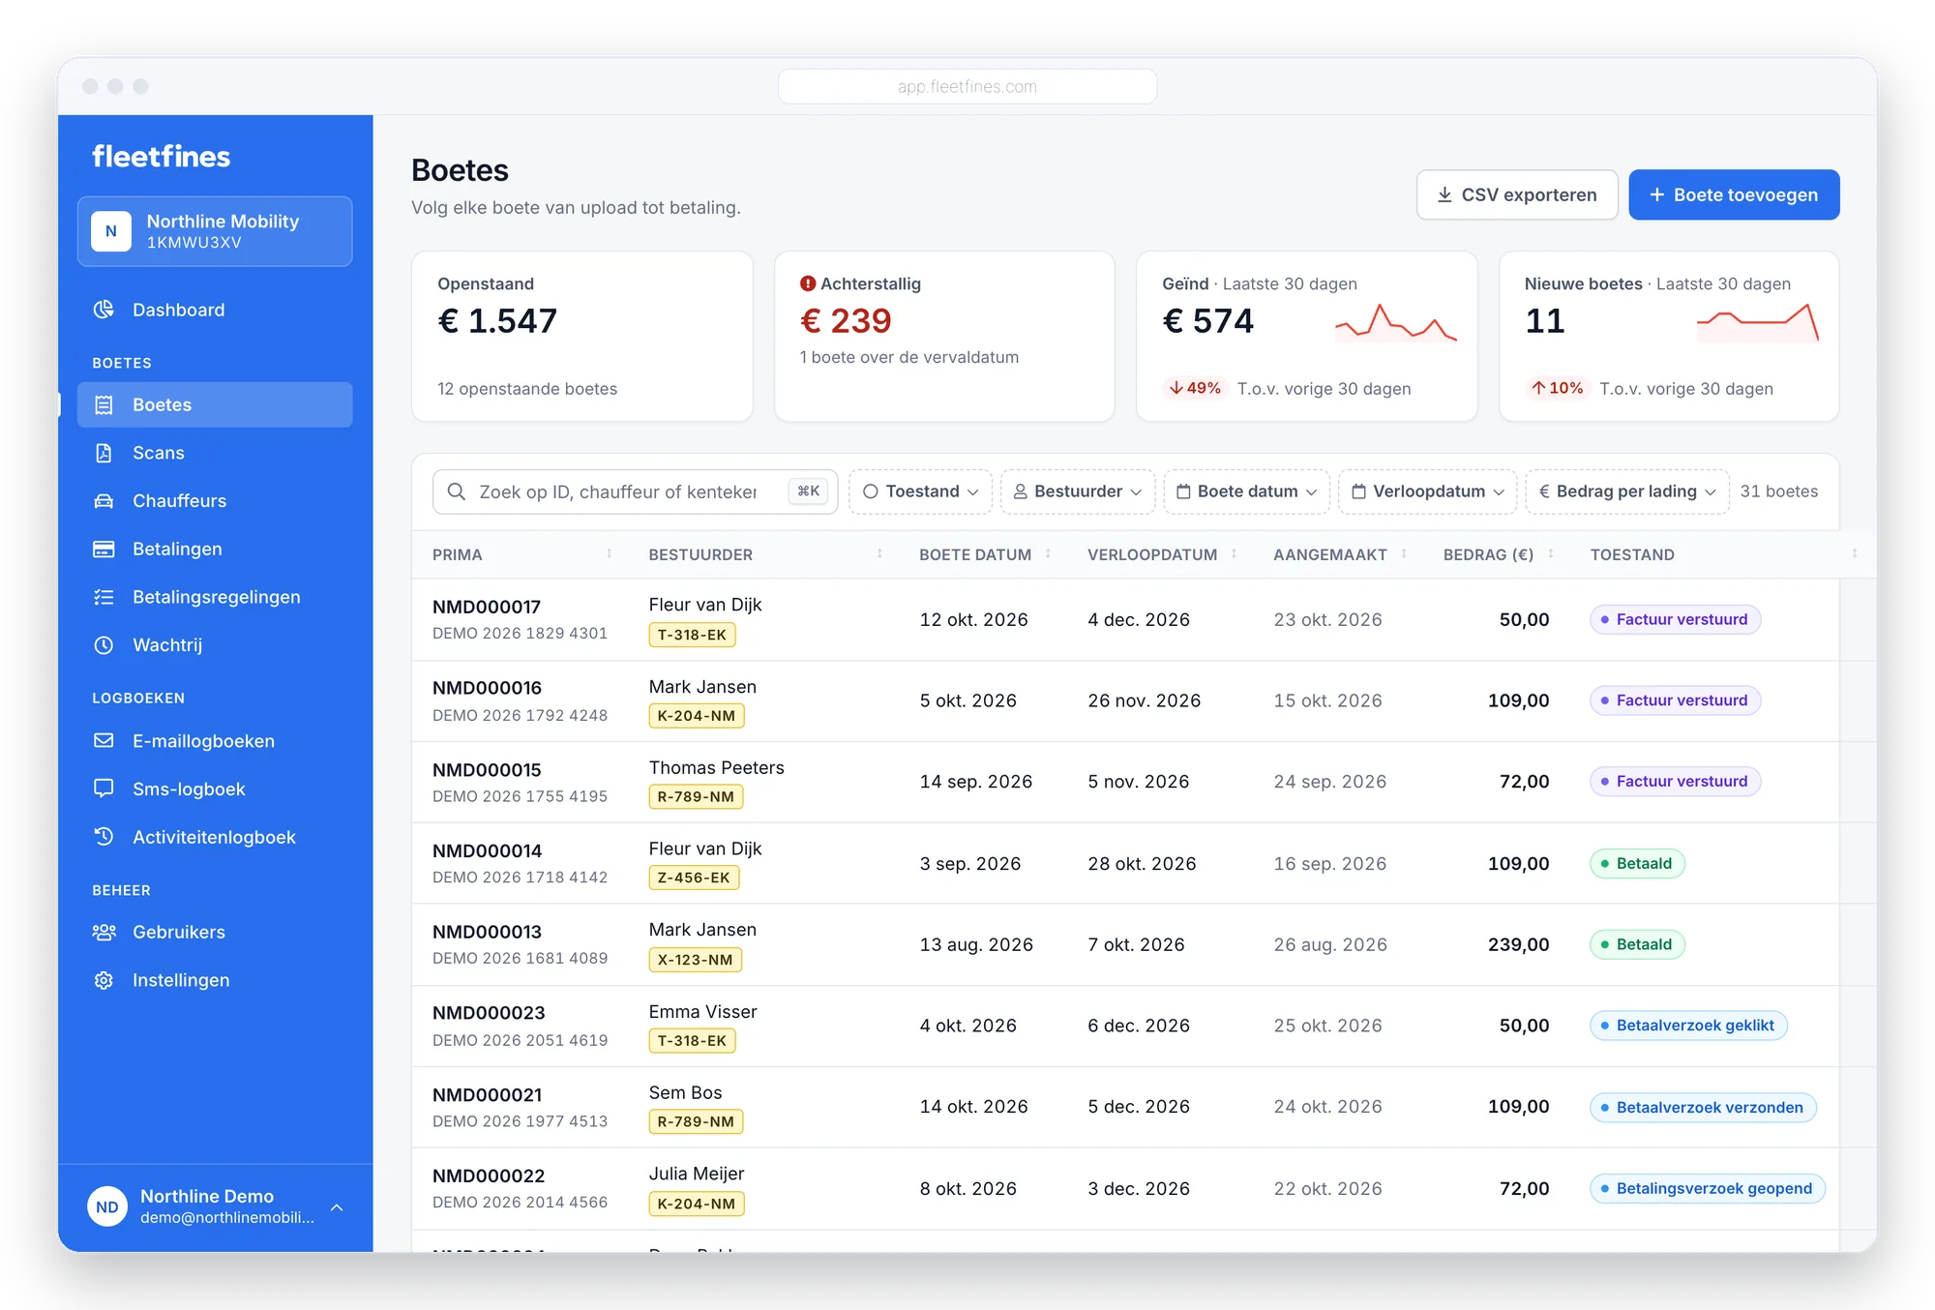The width and height of the screenshot is (1935, 1310).
Task: Click the E-maillogboeken envelope icon
Action: click(104, 741)
